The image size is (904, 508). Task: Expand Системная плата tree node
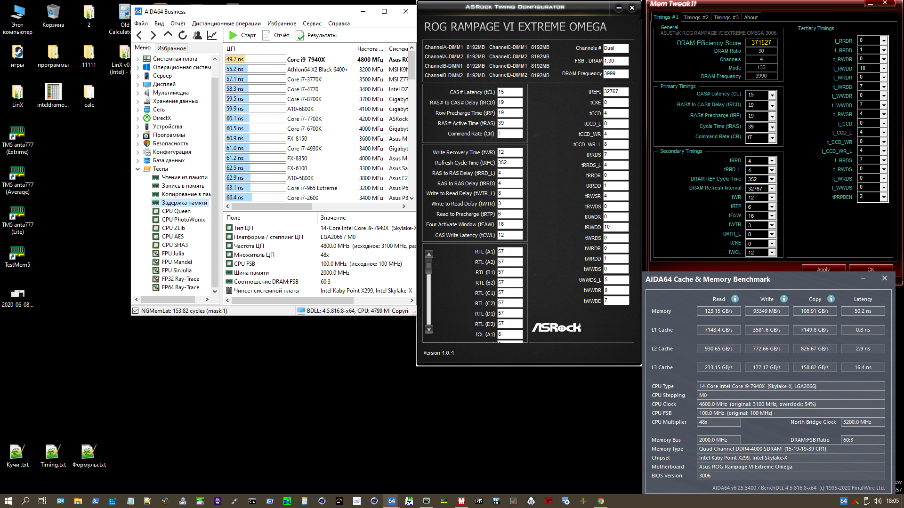click(138, 59)
